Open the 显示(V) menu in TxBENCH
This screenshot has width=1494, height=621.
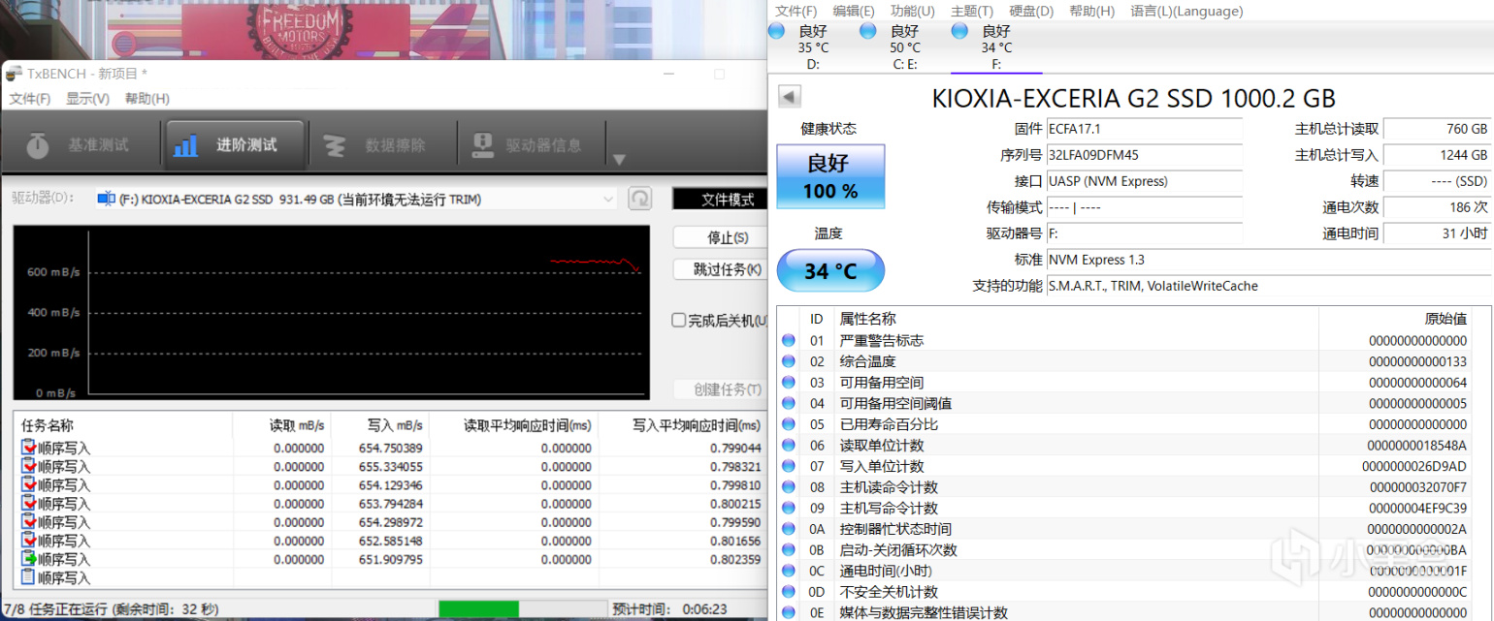pos(87,99)
